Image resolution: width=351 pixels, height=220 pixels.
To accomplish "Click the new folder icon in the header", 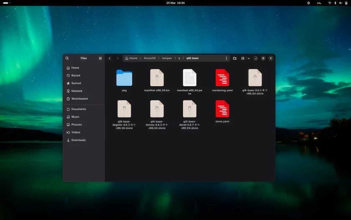I will 235,58.
